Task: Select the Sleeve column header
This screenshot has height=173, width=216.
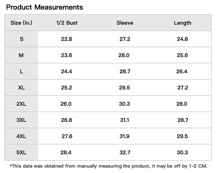Action: pyautogui.click(x=125, y=23)
